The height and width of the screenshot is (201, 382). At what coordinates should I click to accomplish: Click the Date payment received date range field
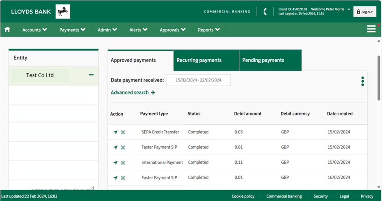198,80
